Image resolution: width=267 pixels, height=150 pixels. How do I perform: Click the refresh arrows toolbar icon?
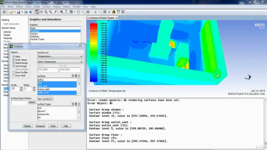pos(109,12)
